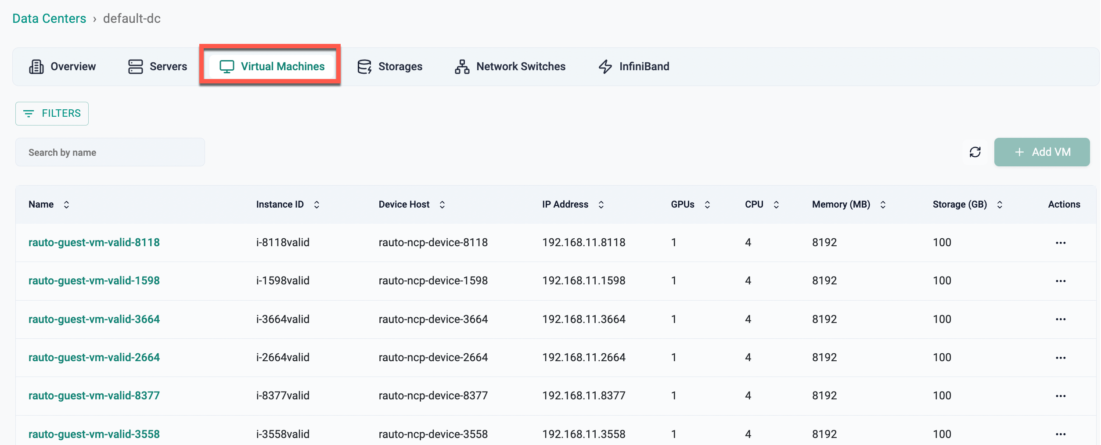The width and height of the screenshot is (1101, 445).
Task: Open actions menu for rauto-guest-vm-valid-8118
Action: click(x=1061, y=242)
